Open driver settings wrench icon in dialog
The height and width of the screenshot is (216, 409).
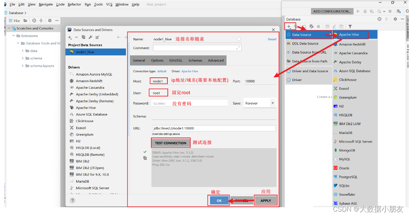click(x=90, y=37)
